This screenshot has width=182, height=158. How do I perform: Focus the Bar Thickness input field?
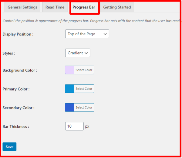click(74, 126)
